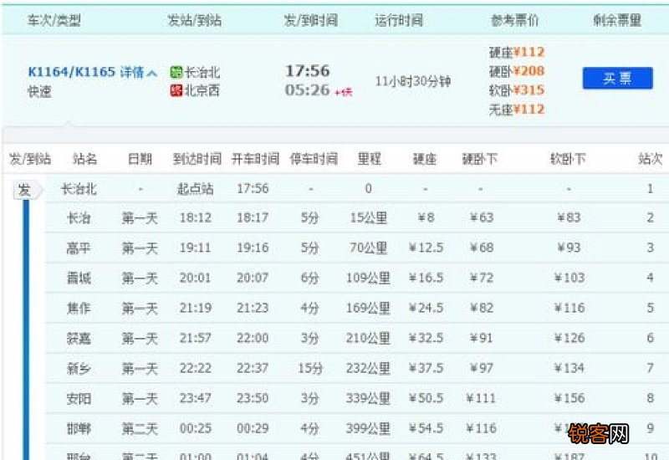Select the 运行时间 column header
This screenshot has height=460, width=669.
[399, 20]
